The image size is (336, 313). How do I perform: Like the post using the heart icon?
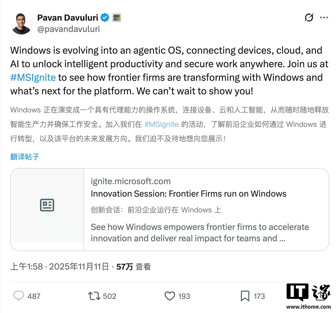point(169,296)
